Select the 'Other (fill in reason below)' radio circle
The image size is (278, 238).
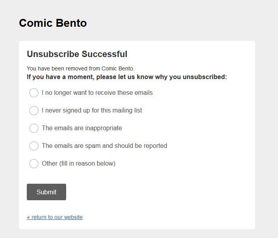click(34, 164)
